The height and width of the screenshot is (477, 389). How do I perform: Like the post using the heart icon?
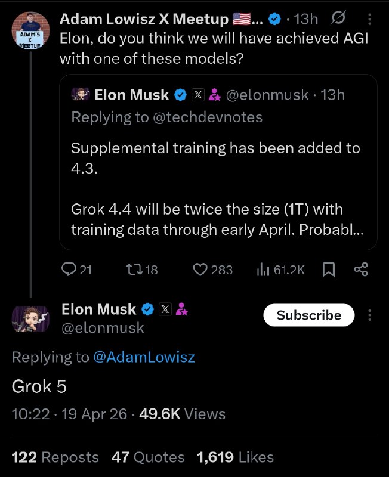200,270
